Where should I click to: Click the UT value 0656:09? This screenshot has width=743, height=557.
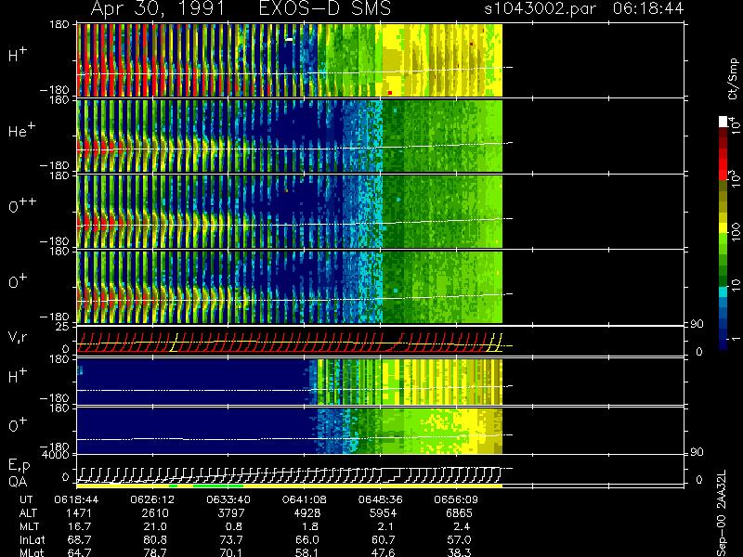tap(457, 499)
